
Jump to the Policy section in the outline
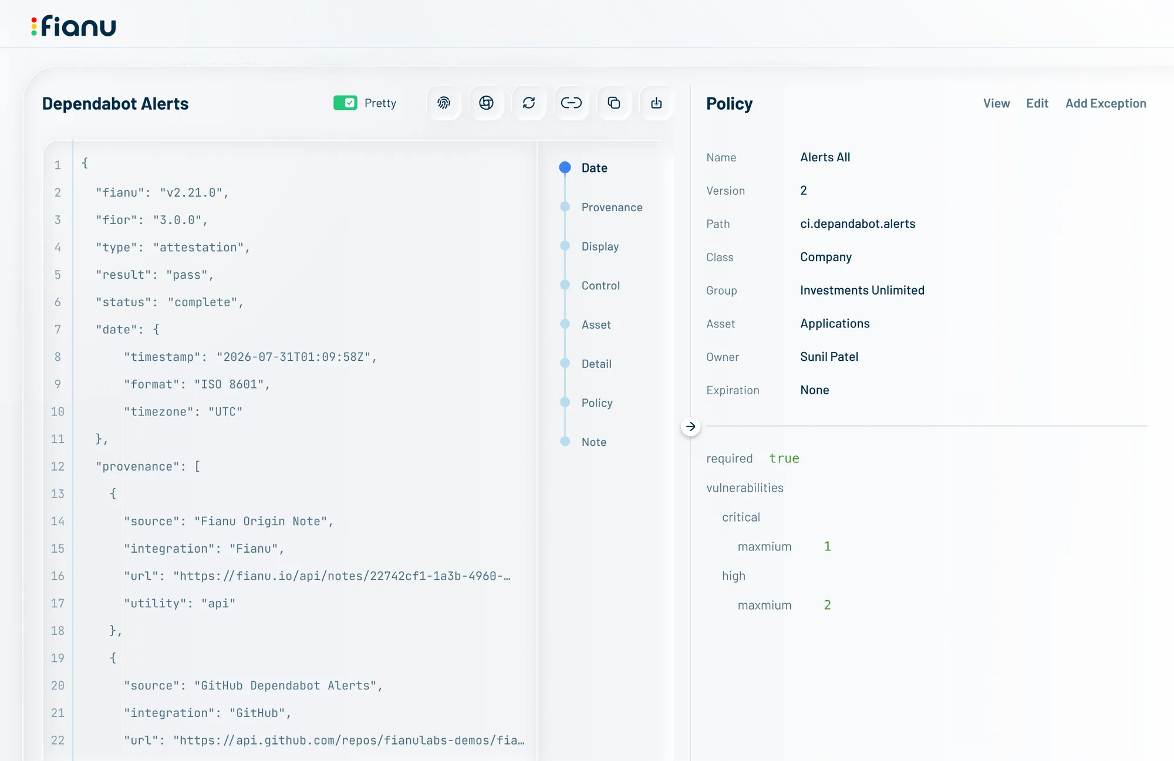click(597, 403)
